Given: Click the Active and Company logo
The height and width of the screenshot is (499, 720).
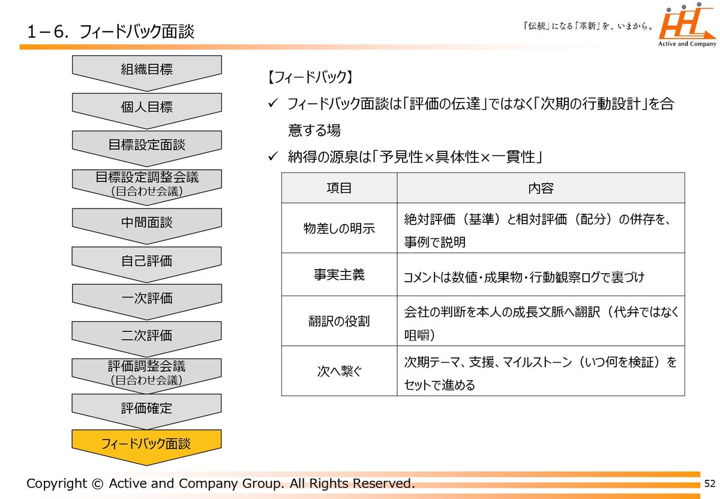Looking at the screenshot, I should point(687,27).
